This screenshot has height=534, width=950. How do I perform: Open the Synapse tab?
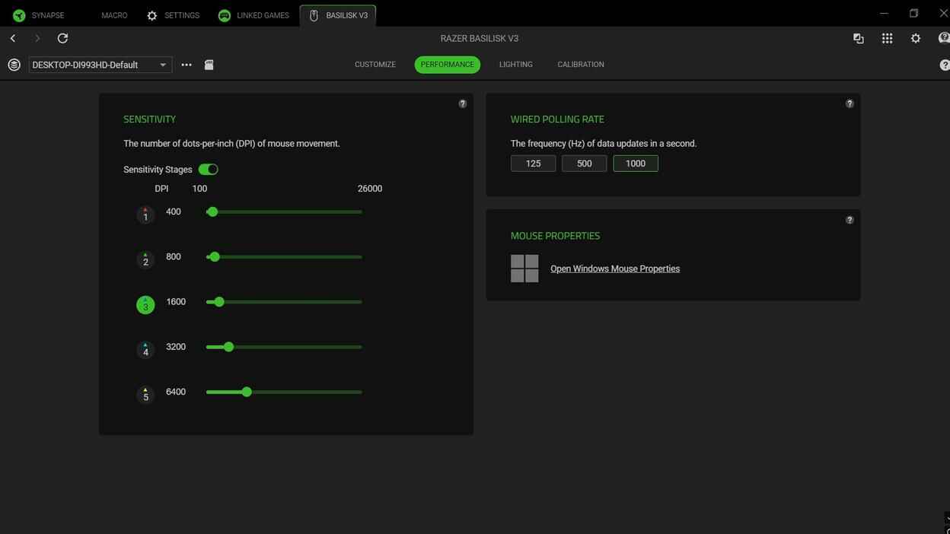pyautogui.click(x=39, y=15)
